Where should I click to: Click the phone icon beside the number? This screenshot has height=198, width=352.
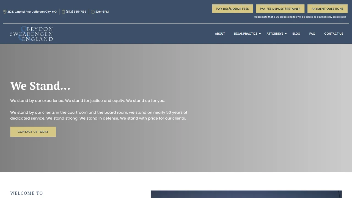point(63,12)
